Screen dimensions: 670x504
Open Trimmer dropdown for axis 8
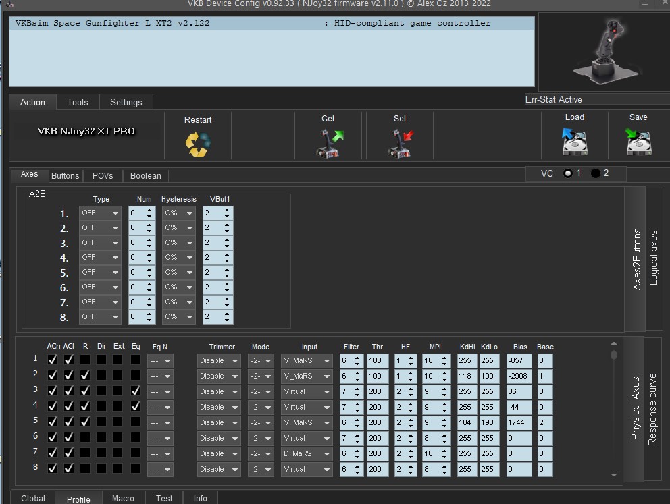tap(219, 469)
